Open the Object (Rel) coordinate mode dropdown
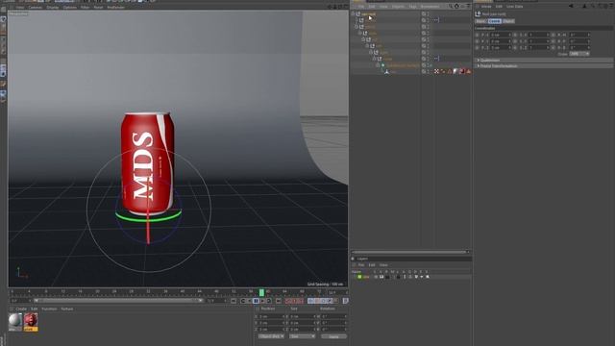Viewport: 615px width, 346px height. pos(271,336)
